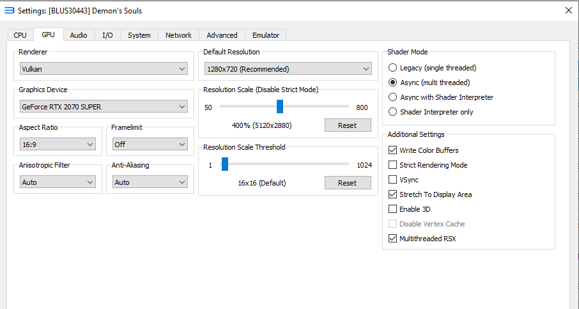Expand the Framelimit dropdown set to Off
Image resolution: width=579 pixels, height=309 pixels.
(150, 144)
